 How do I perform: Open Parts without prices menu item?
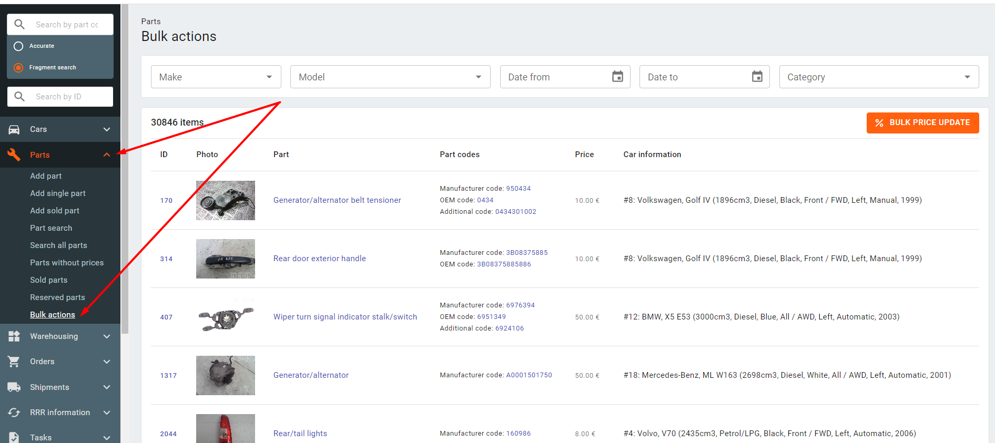coord(67,263)
